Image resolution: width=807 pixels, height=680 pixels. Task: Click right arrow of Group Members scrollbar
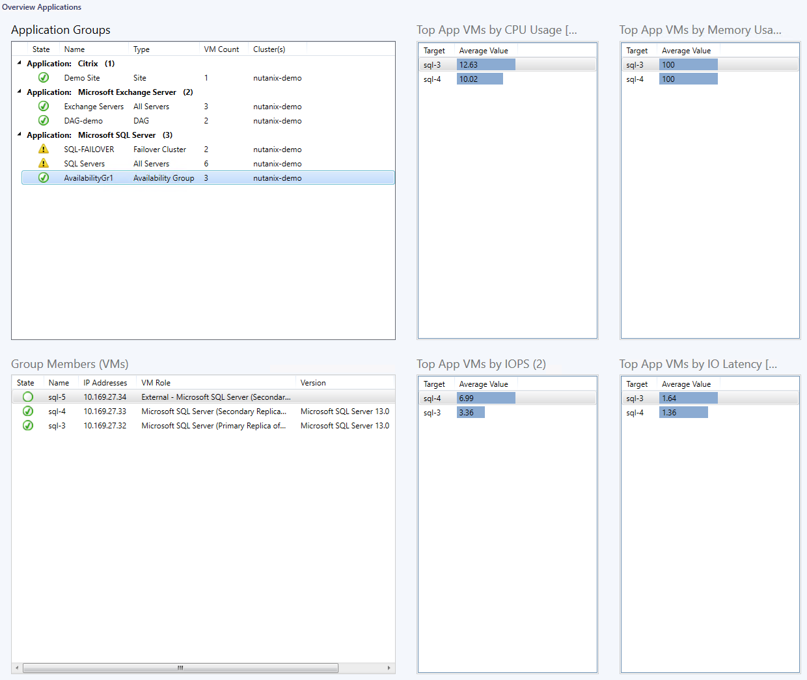[389, 668]
